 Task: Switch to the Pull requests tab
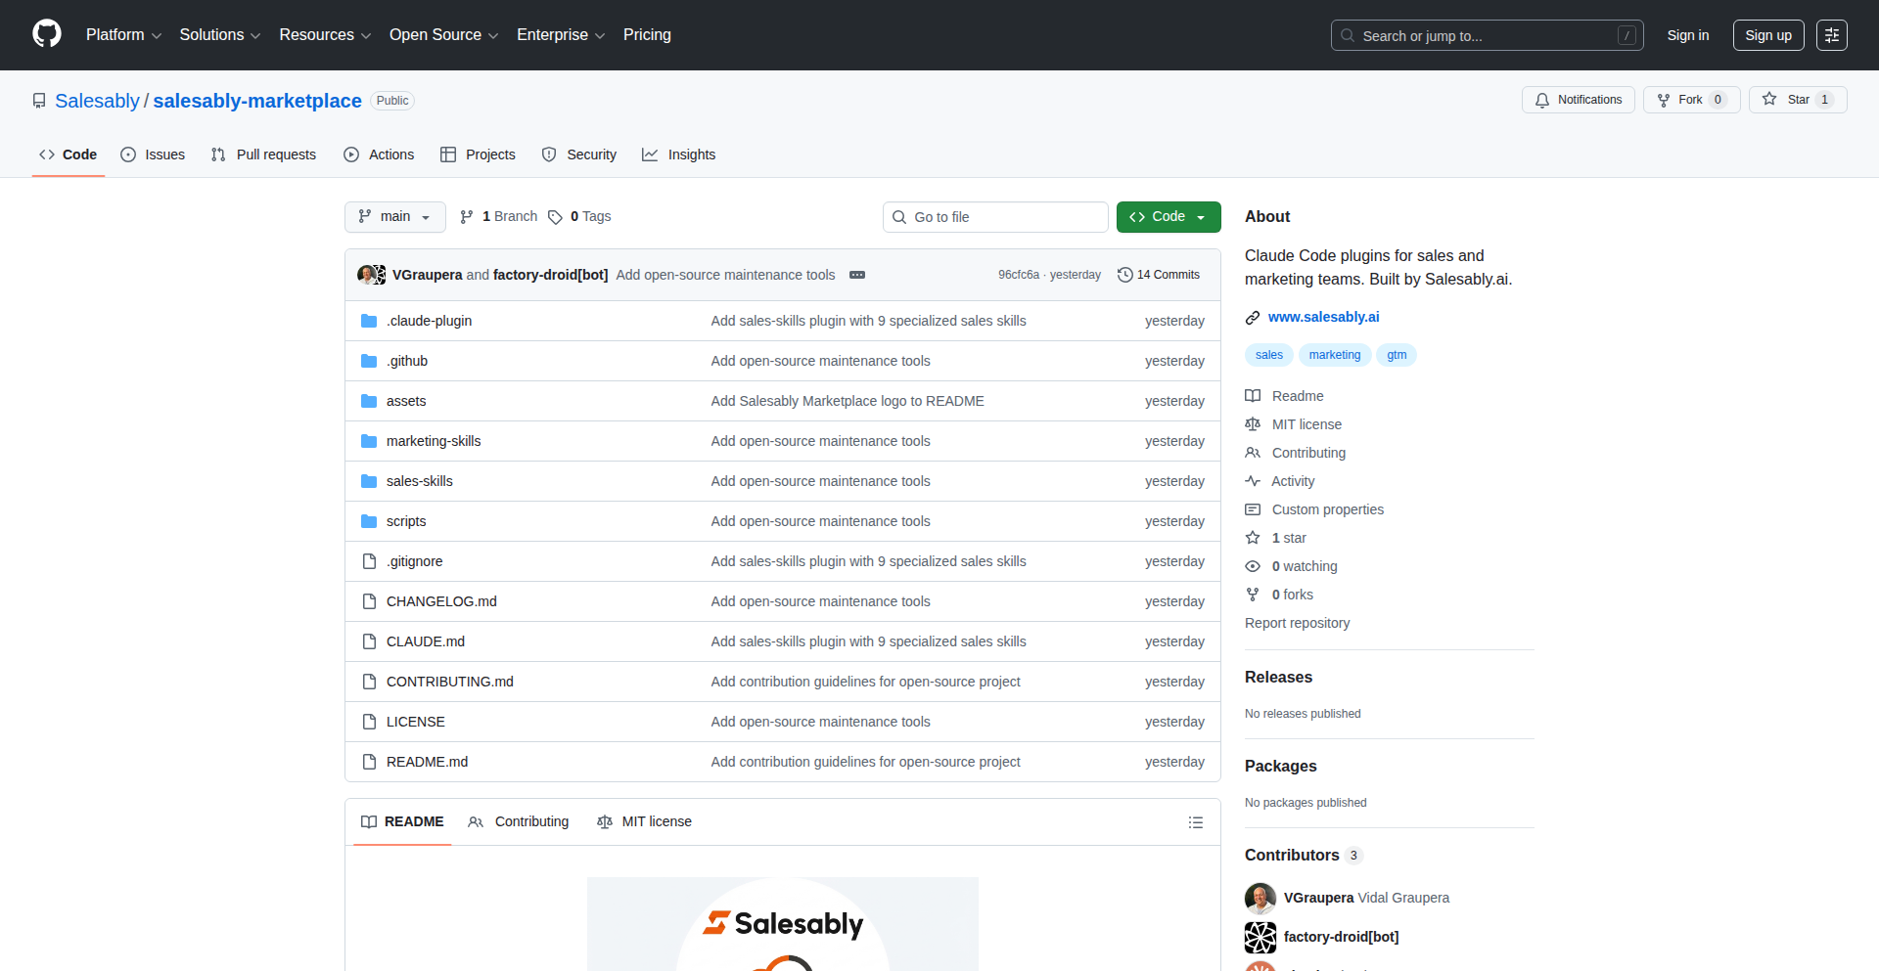click(x=263, y=154)
